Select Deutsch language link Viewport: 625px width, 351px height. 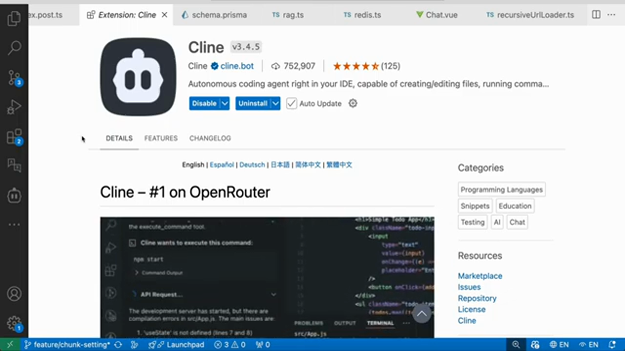[252, 165]
